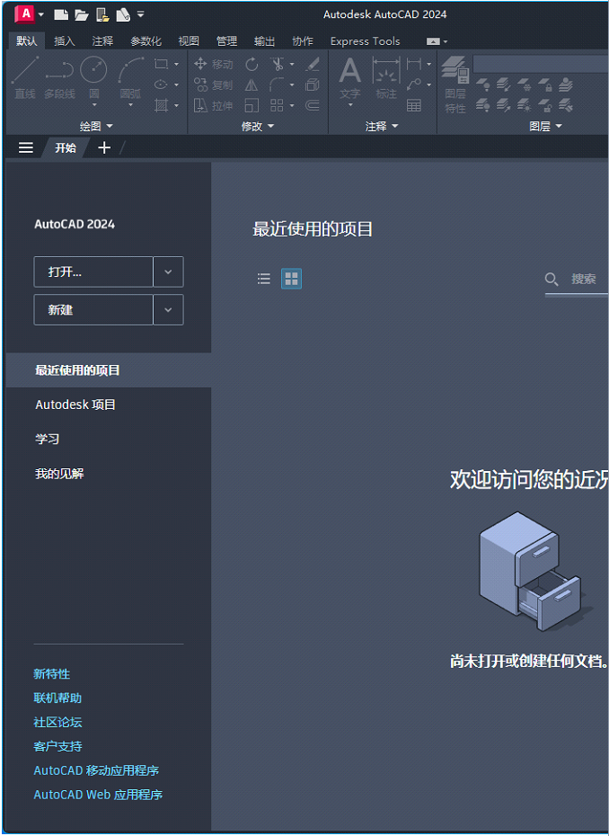This screenshot has height=836, width=609.
Task: Open Layer Properties (图层特性) manager
Action: (456, 84)
